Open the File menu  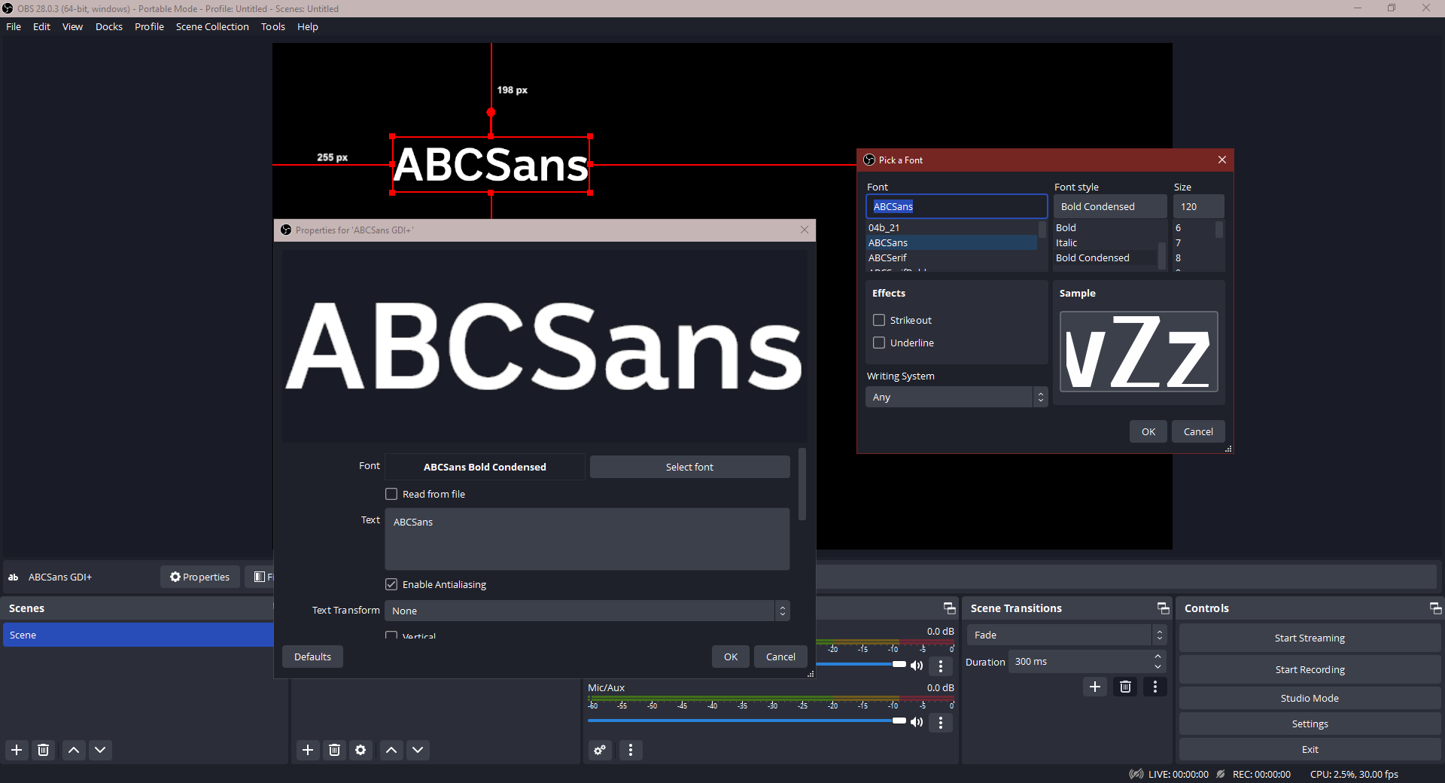point(14,26)
